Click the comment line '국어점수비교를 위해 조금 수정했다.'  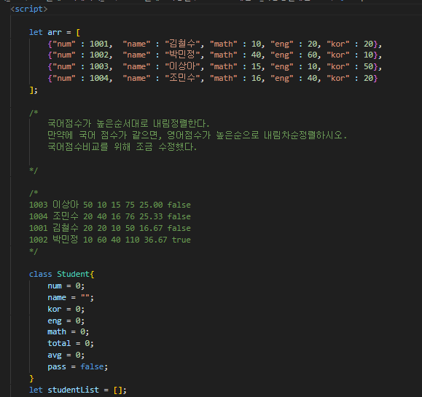coord(122,146)
